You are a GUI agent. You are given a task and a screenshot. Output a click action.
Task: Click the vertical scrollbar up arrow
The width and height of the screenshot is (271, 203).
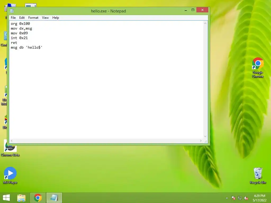click(205, 23)
